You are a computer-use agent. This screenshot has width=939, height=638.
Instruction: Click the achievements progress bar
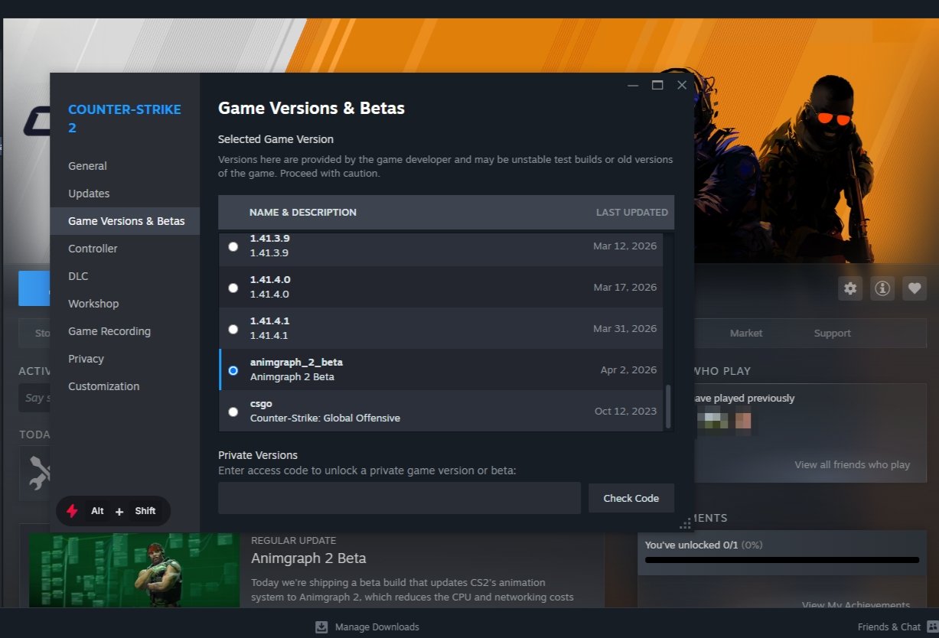coord(781,560)
